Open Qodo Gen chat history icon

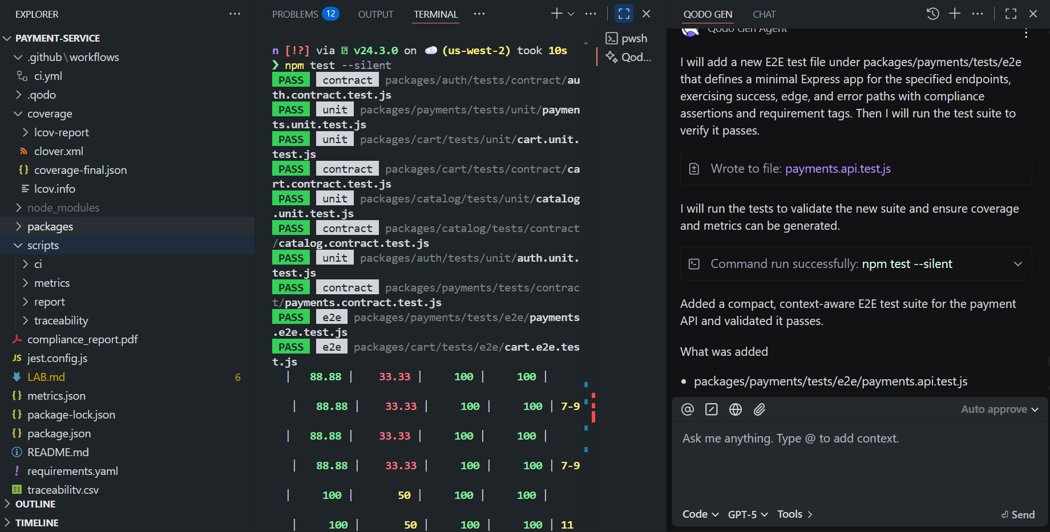click(932, 14)
